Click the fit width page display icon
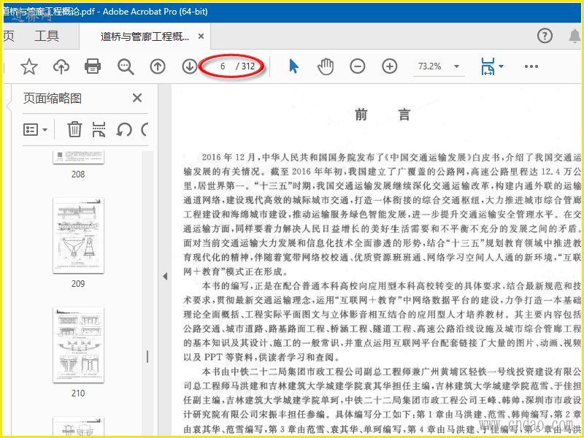This screenshot has width=584, height=438. tap(488, 66)
